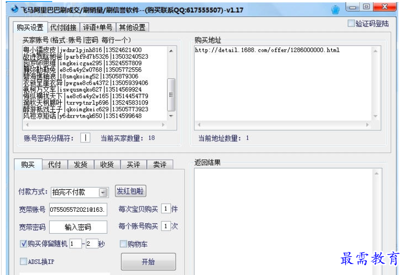The width and height of the screenshot is (404, 275).
Task: Click the account row ending 13505939406
Action: [86, 83]
